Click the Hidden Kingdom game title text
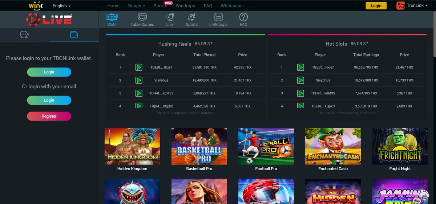436x204 pixels. coord(132,169)
